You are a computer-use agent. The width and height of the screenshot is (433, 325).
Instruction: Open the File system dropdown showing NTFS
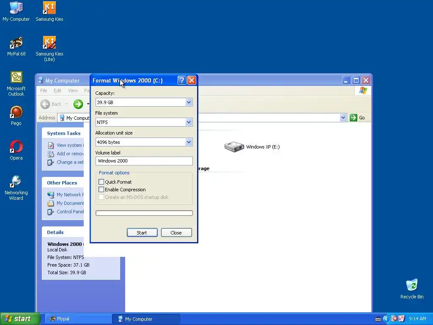(189, 122)
